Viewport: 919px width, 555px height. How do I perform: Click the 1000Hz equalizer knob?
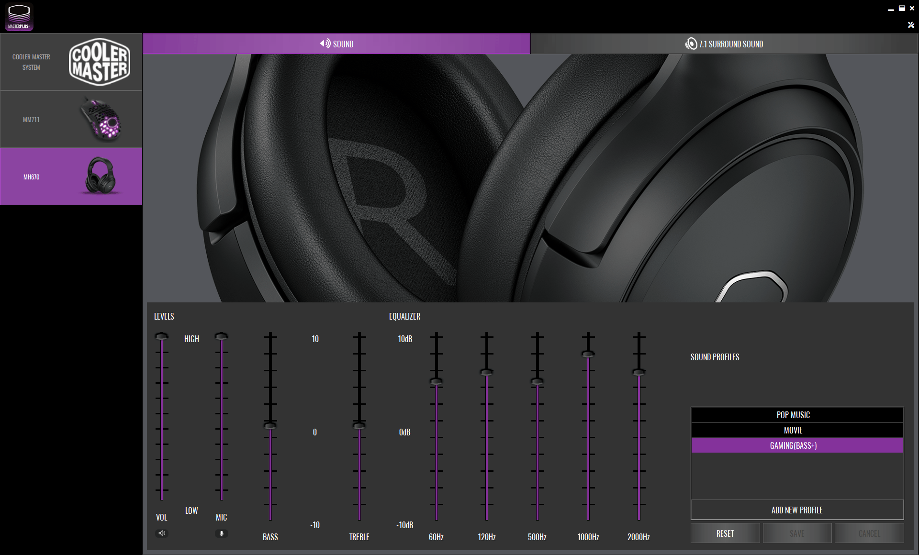click(588, 354)
